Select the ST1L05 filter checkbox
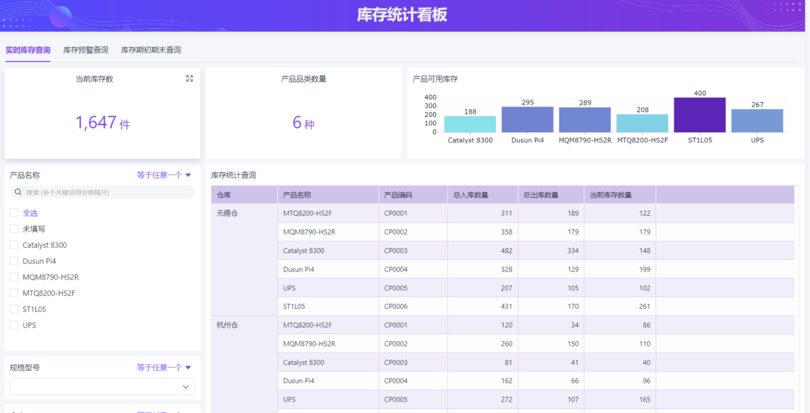810x413 pixels. (14, 309)
